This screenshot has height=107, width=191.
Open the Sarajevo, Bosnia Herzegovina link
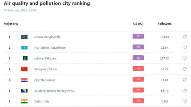(54, 91)
